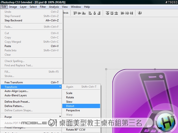Screen dimensions: 178x133
Task: Select Again Shift+Ctrl+T in the submenu
Action: click(x=81, y=87)
